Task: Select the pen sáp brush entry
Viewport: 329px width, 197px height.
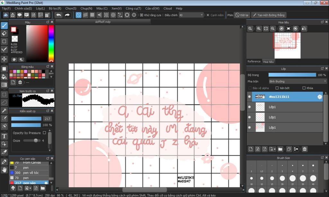Action: point(29,183)
